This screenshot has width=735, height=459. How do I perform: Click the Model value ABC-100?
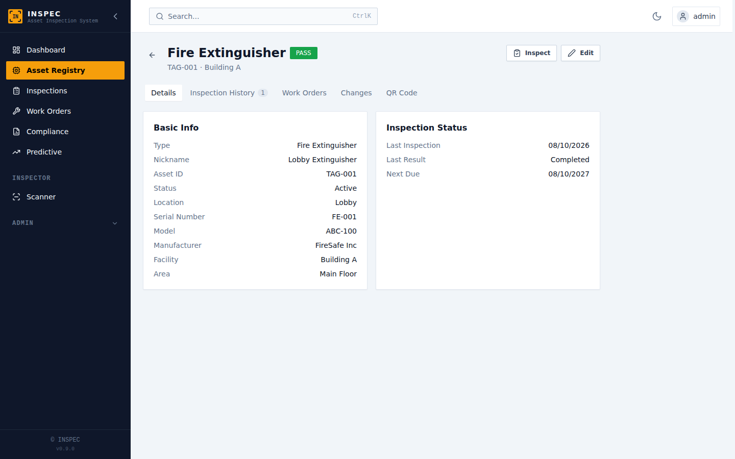coord(341,231)
